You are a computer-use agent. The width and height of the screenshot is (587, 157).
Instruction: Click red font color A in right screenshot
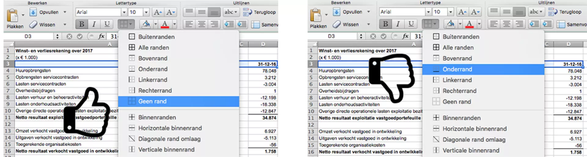click(469, 24)
